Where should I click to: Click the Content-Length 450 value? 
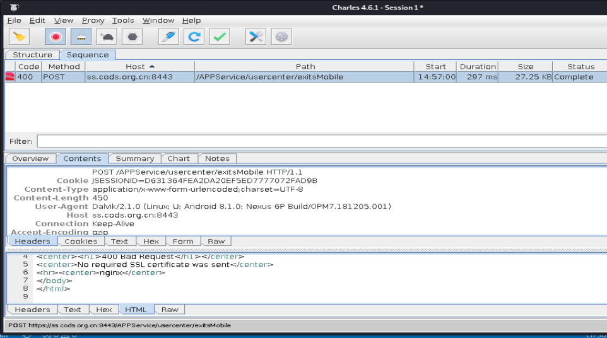(x=100, y=198)
